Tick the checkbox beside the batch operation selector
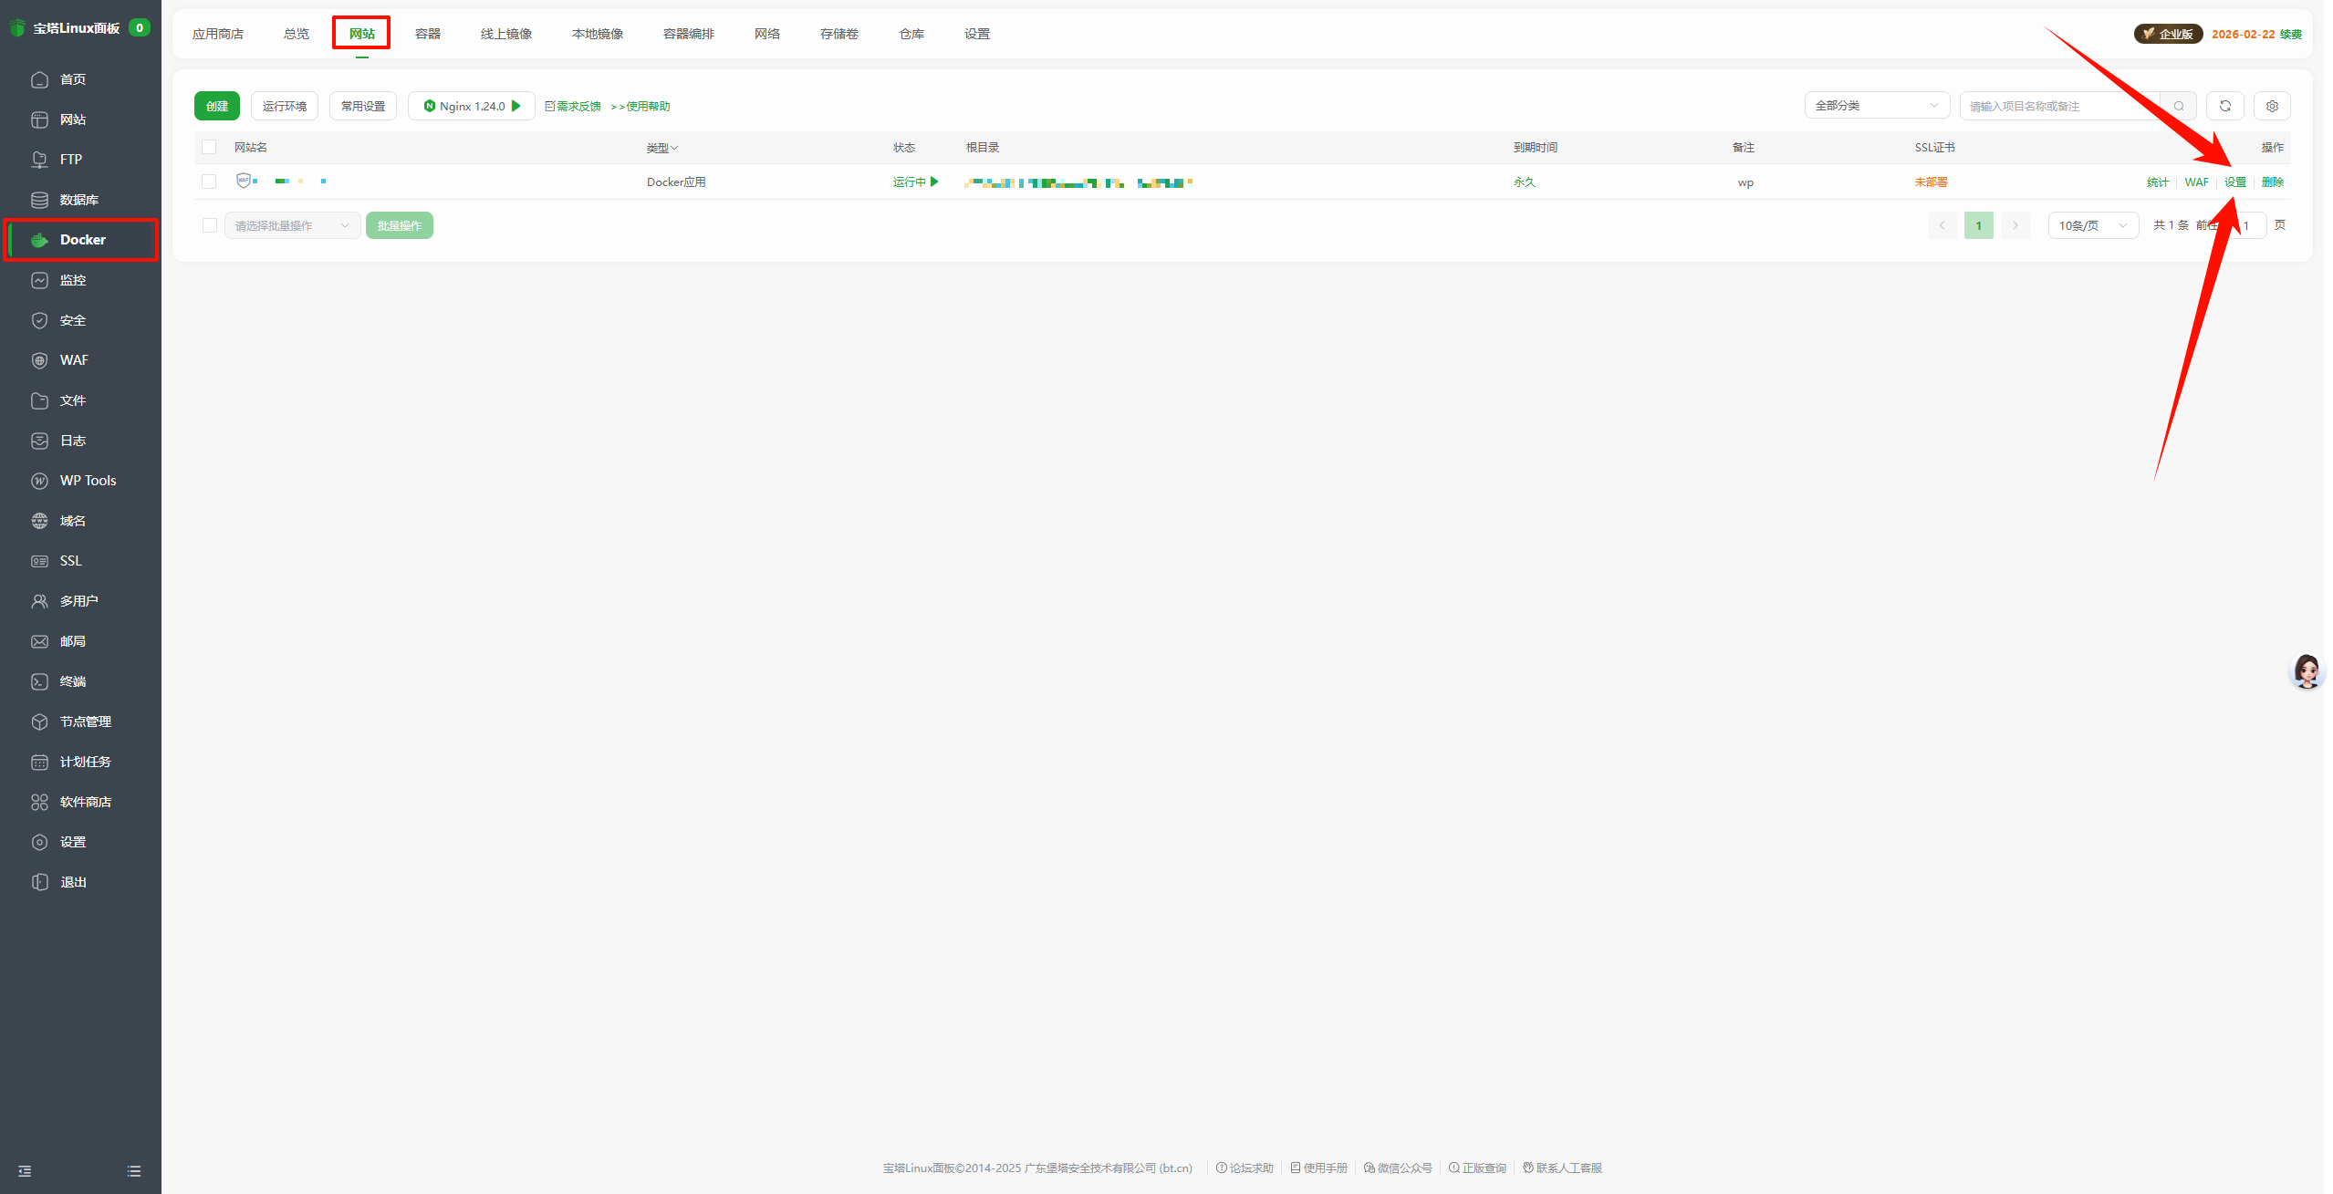2333x1194 pixels. pyautogui.click(x=209, y=224)
